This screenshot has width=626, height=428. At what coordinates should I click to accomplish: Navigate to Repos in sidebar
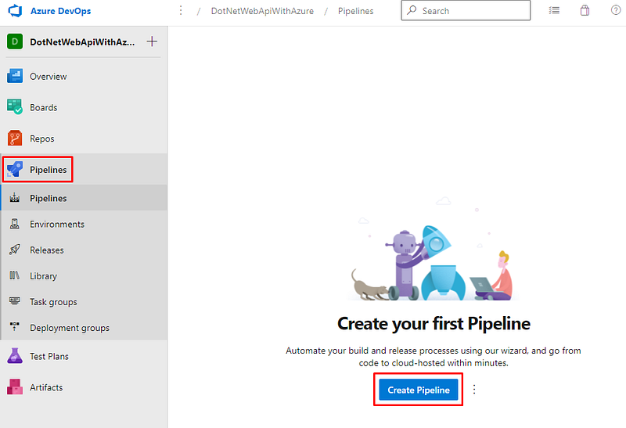(42, 138)
